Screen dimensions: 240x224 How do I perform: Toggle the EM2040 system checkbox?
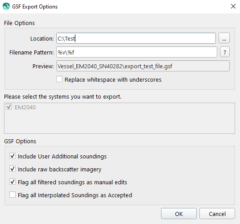point(9,107)
